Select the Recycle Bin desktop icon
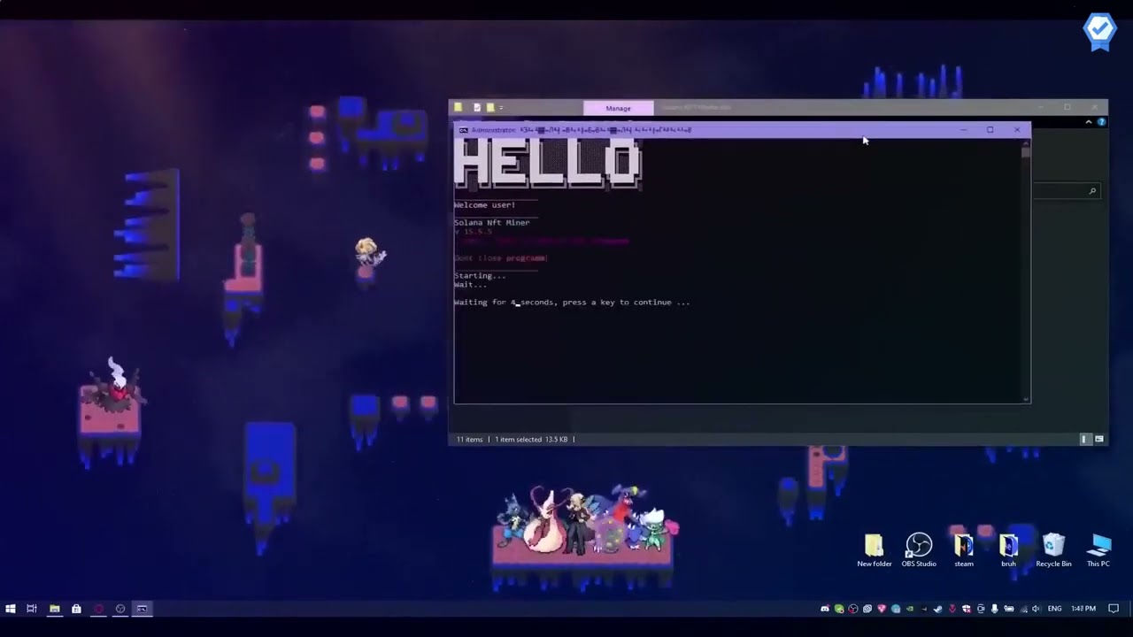 pos(1053,550)
